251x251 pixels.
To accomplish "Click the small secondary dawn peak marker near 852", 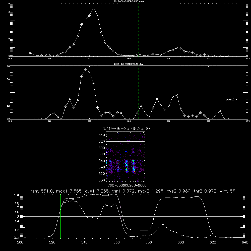I will pyautogui.click(x=177, y=48).
